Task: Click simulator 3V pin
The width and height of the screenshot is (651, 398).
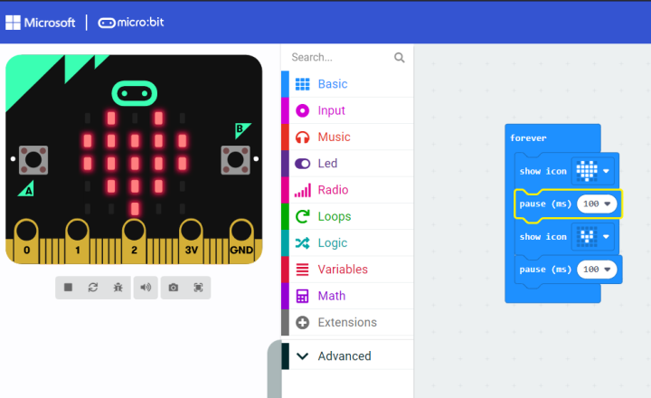Action: coord(191,241)
